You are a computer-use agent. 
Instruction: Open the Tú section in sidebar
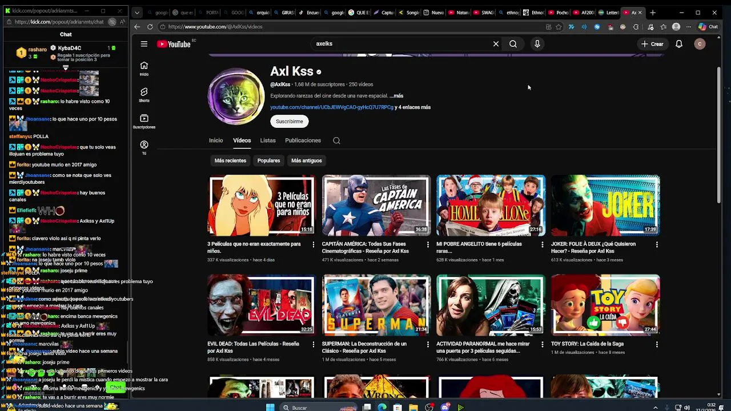pyautogui.click(x=144, y=148)
